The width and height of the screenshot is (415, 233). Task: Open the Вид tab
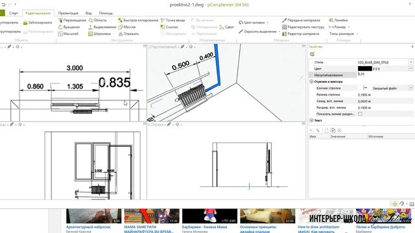click(88, 13)
